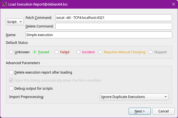Expand the Import Preprocessing combo box

coord(134,97)
